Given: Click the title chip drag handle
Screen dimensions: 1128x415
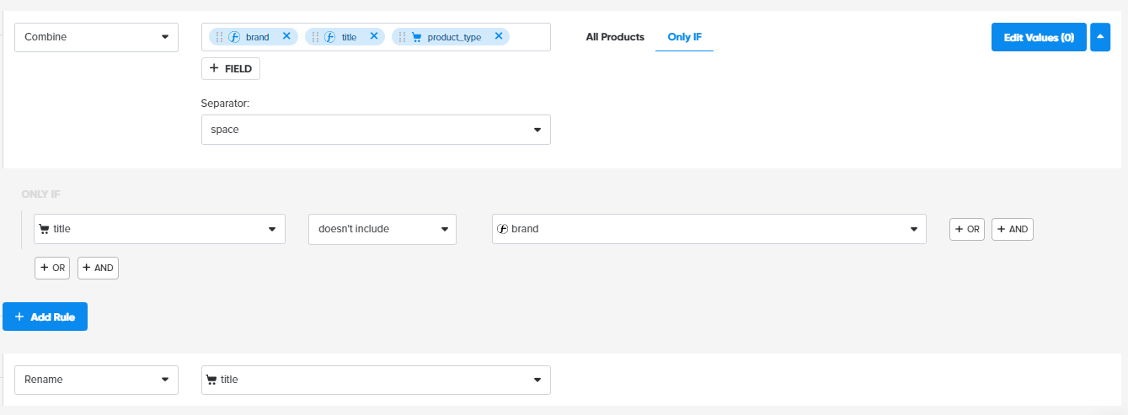Looking at the screenshot, I should [x=316, y=37].
